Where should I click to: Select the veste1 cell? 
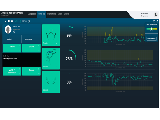coord(12,39)
